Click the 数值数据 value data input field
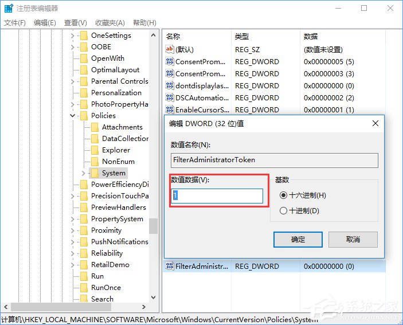Screen dimensions: 403x325 (x=217, y=196)
